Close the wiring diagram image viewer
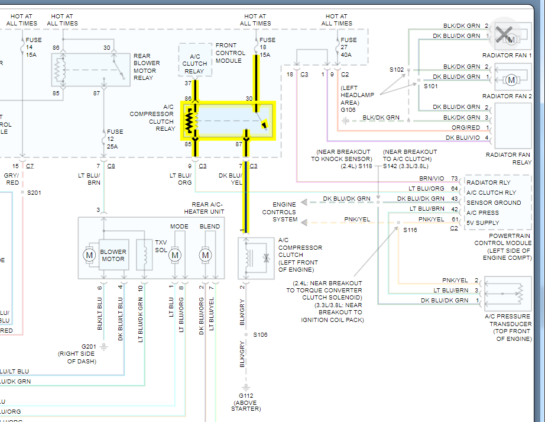545x422 pixels. click(503, 35)
